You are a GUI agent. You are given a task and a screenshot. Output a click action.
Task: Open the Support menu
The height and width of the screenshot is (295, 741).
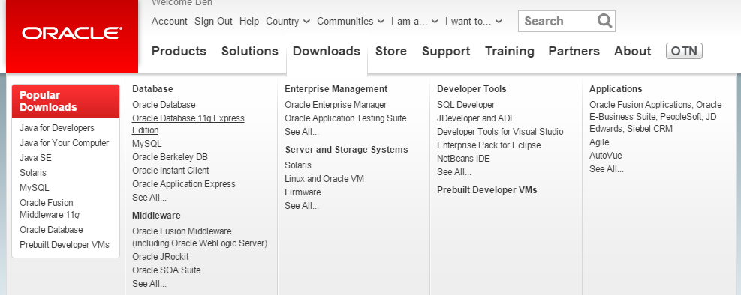click(x=446, y=51)
